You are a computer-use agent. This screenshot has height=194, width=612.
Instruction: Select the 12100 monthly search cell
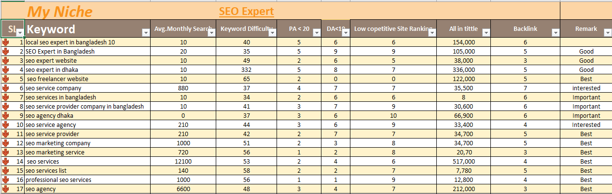point(183,162)
